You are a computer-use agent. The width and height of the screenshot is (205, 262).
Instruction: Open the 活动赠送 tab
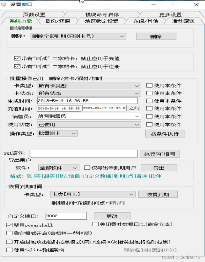pos(183,21)
